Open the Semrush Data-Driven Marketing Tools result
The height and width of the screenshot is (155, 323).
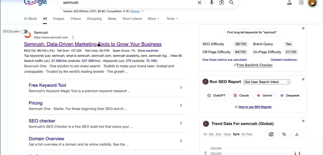(93, 44)
